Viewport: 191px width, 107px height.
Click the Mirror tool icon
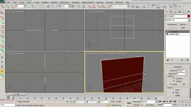(133, 7)
